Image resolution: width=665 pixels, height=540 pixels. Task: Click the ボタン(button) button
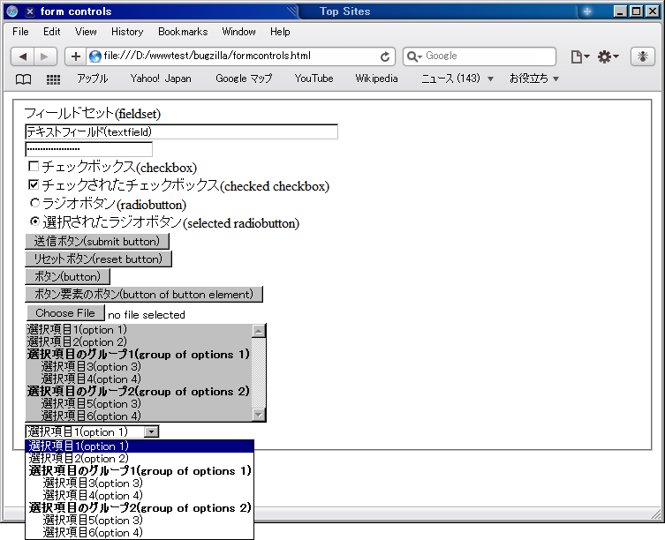tap(67, 277)
